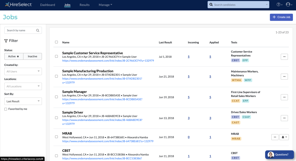This screenshot has height=161, width=296.
Task: Open the Sort By Last Result dropdown
Action: click(x=23, y=101)
